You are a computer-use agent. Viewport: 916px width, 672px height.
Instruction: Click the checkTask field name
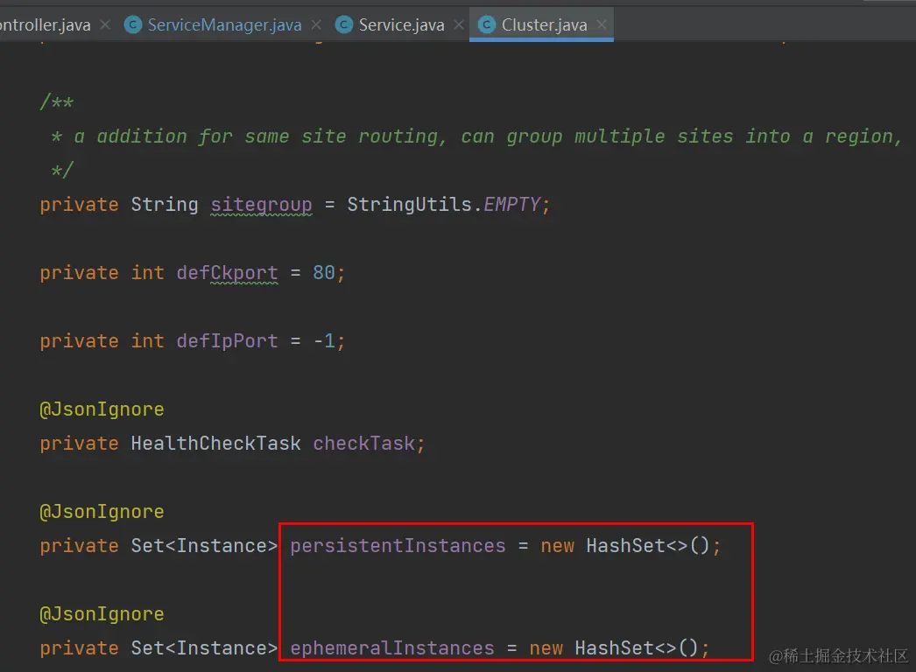point(364,443)
